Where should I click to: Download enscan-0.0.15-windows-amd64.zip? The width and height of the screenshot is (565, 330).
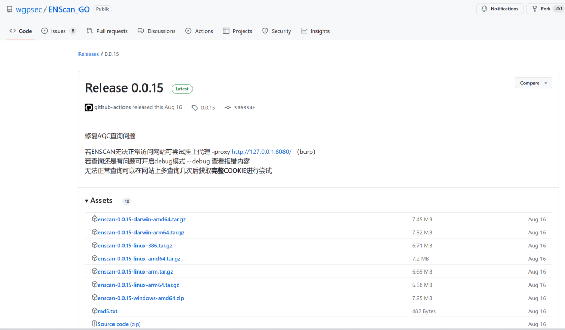tap(141, 298)
